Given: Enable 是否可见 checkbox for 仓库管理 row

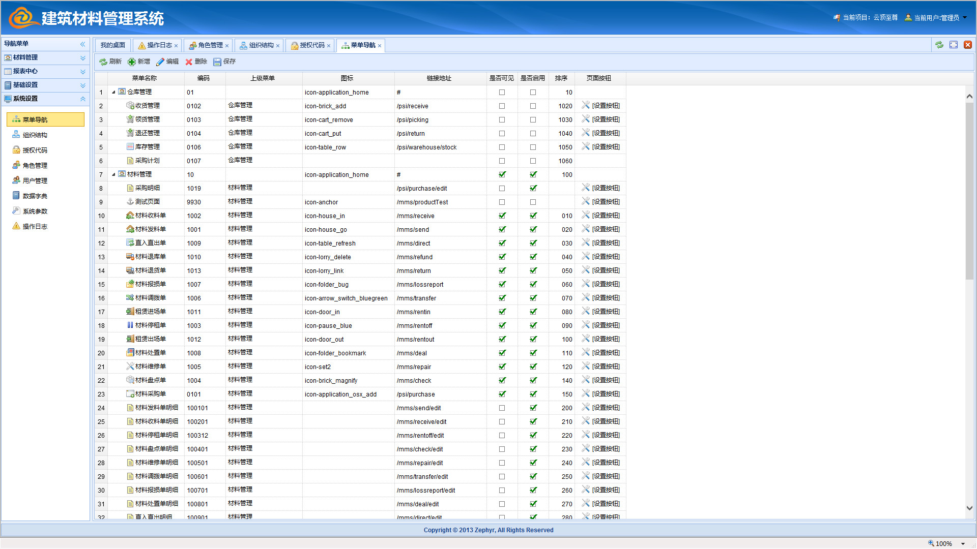Looking at the screenshot, I should (502, 92).
